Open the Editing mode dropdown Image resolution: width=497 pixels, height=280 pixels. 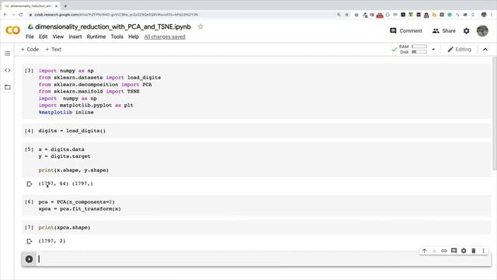click(459, 50)
